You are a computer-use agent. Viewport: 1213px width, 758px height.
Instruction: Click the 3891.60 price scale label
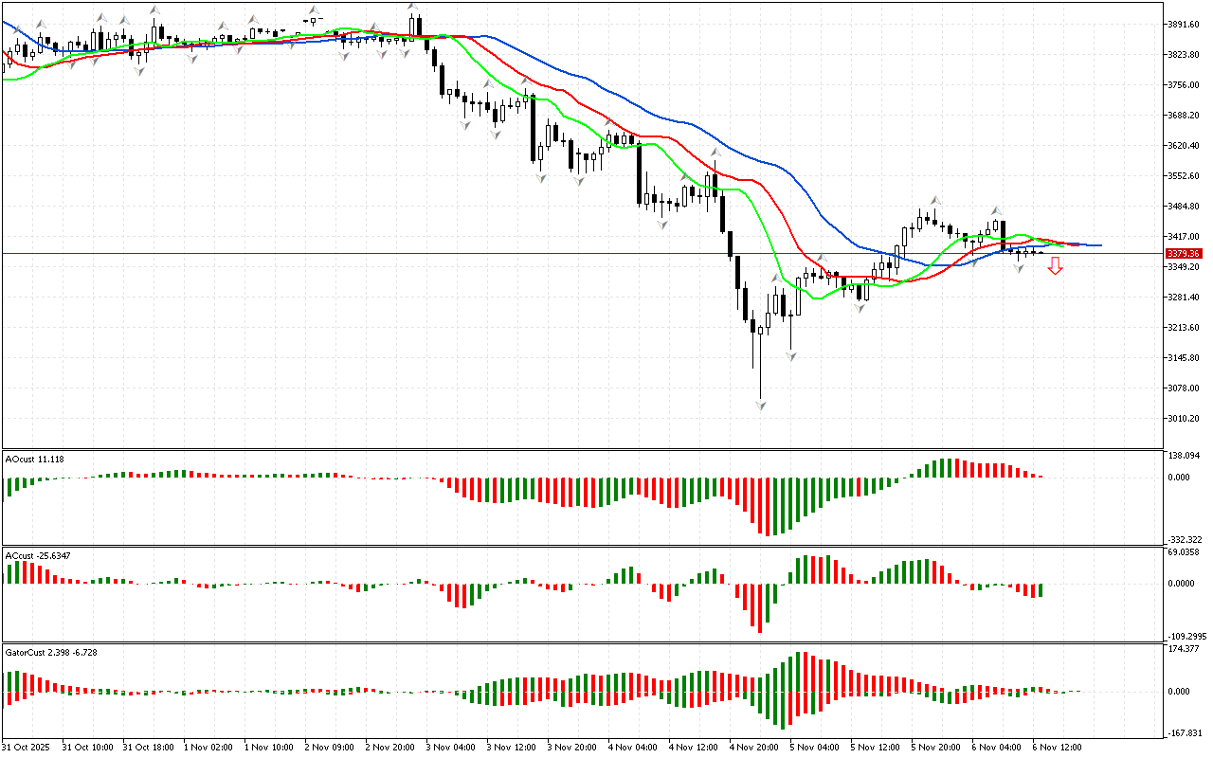(1185, 25)
